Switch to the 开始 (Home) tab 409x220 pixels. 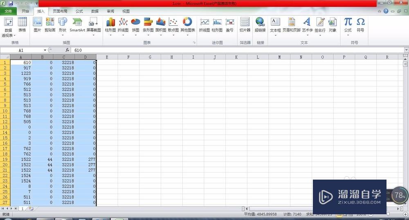(25, 11)
